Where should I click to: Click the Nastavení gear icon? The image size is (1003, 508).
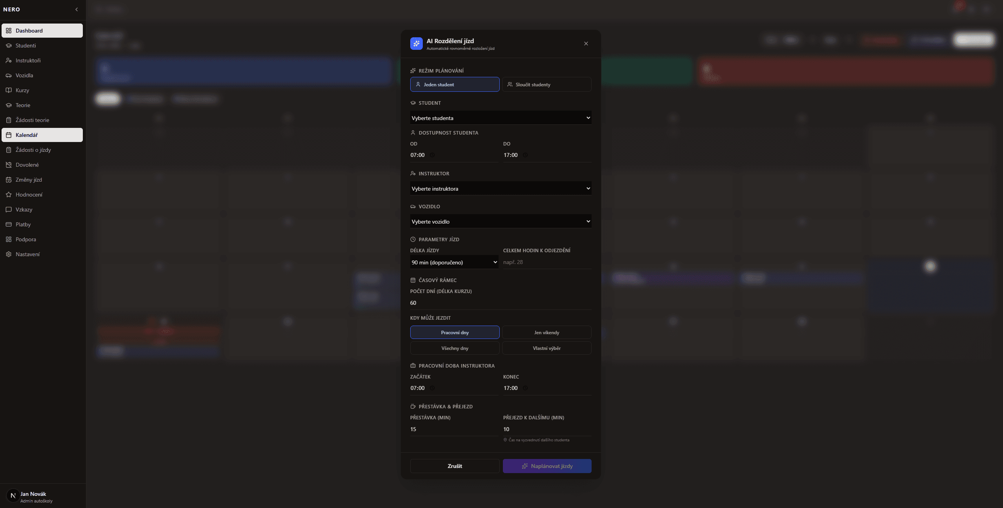(x=9, y=254)
